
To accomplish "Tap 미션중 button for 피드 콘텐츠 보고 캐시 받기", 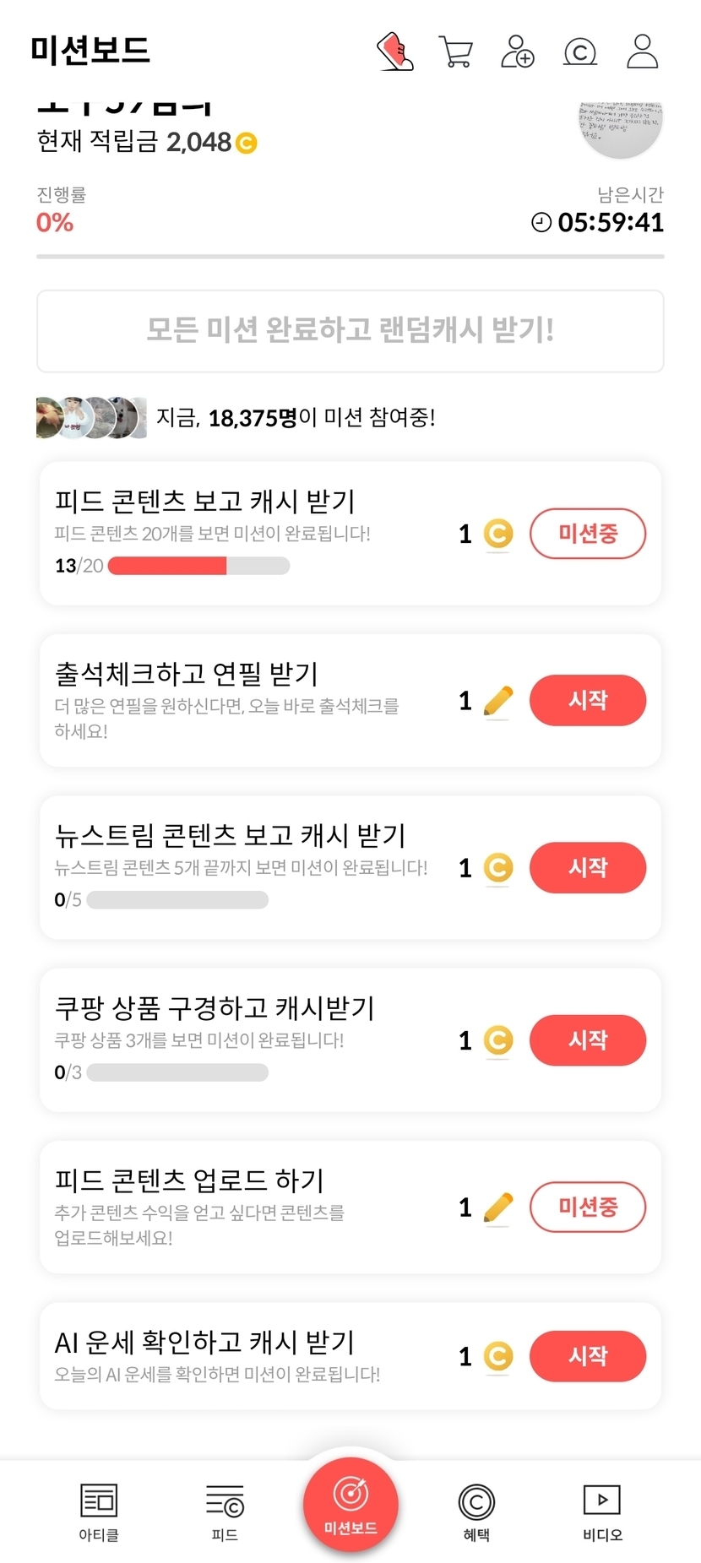I will click(587, 534).
